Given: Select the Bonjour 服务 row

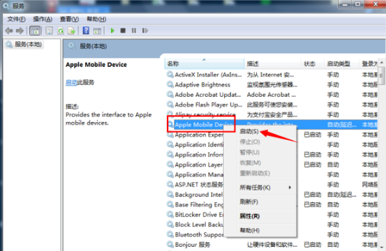Looking at the screenshot, I should tap(272, 245).
